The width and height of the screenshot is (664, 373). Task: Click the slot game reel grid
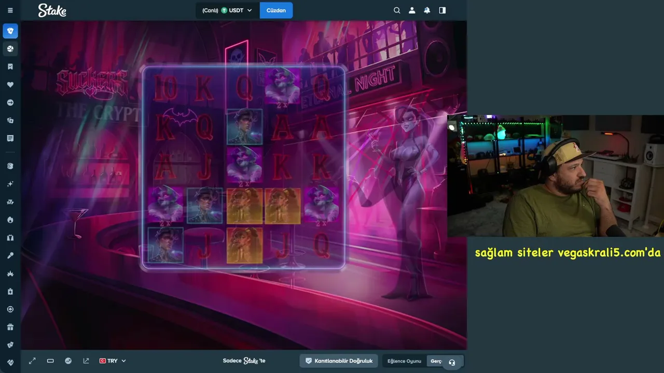[x=244, y=168]
